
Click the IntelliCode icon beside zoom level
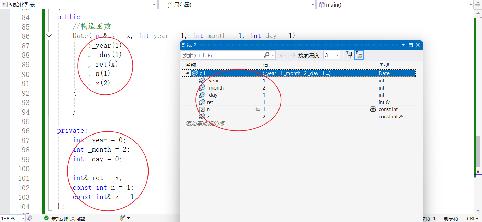coord(30,218)
